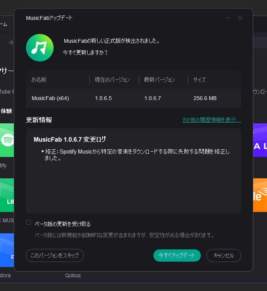Viewport: 267px width, 291px height.
Task: Open Spotify tile in background main window
Action: (7, 140)
